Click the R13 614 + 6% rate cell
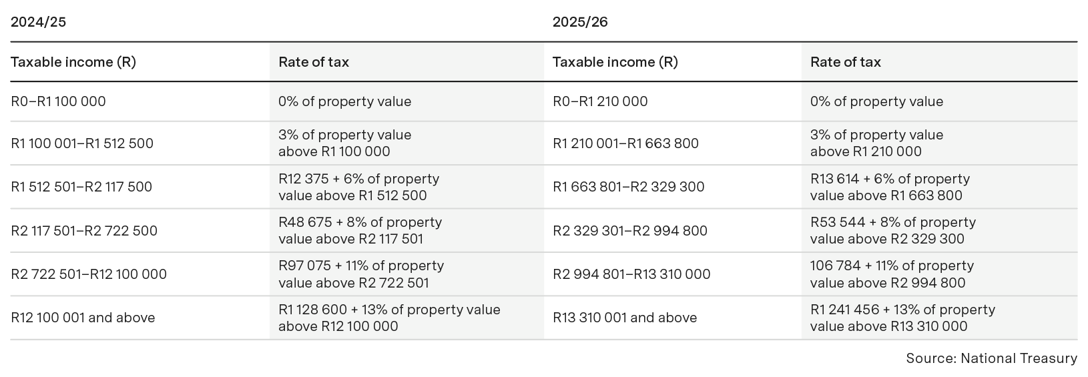The width and height of the screenshot is (1088, 377). [x=890, y=187]
